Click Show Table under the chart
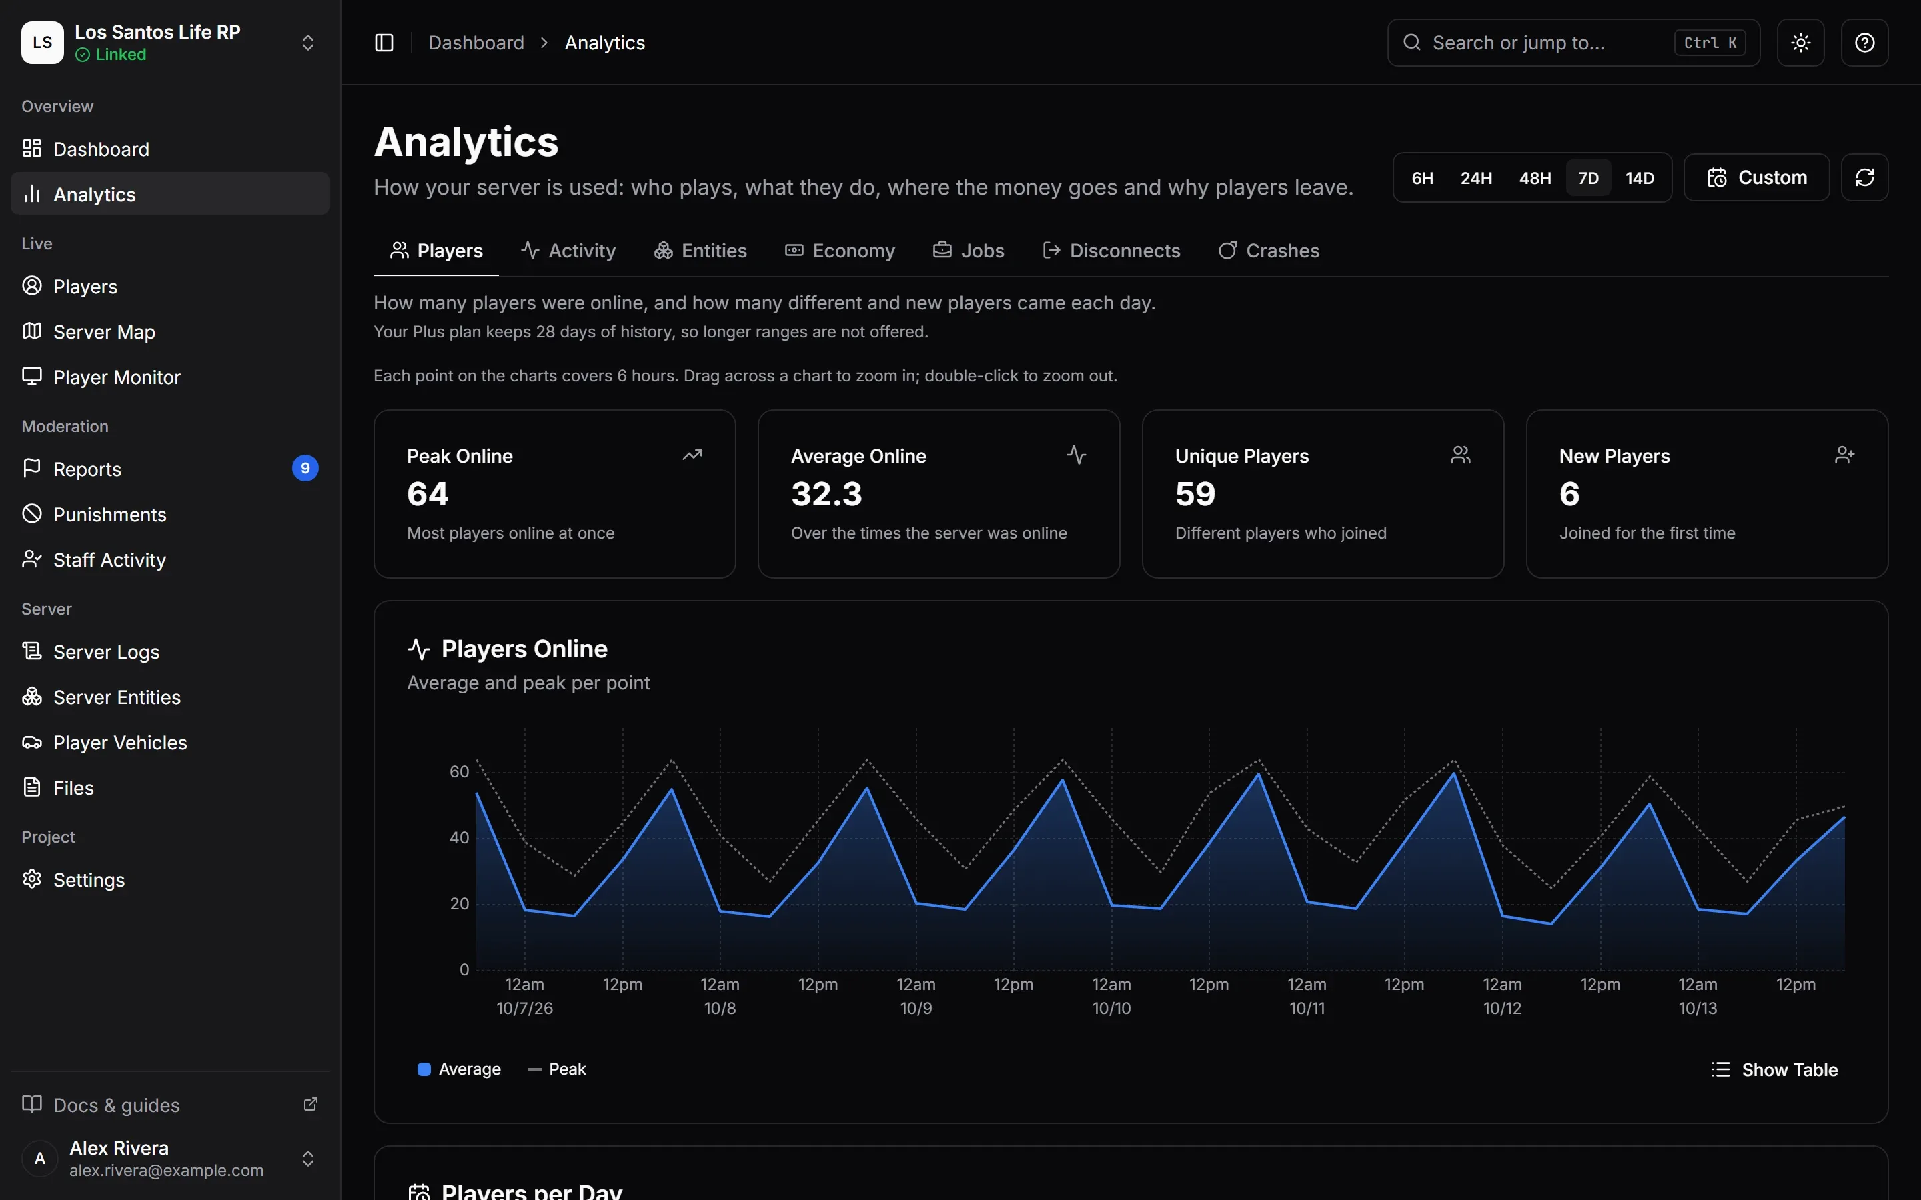1921x1200 pixels. click(x=1774, y=1070)
